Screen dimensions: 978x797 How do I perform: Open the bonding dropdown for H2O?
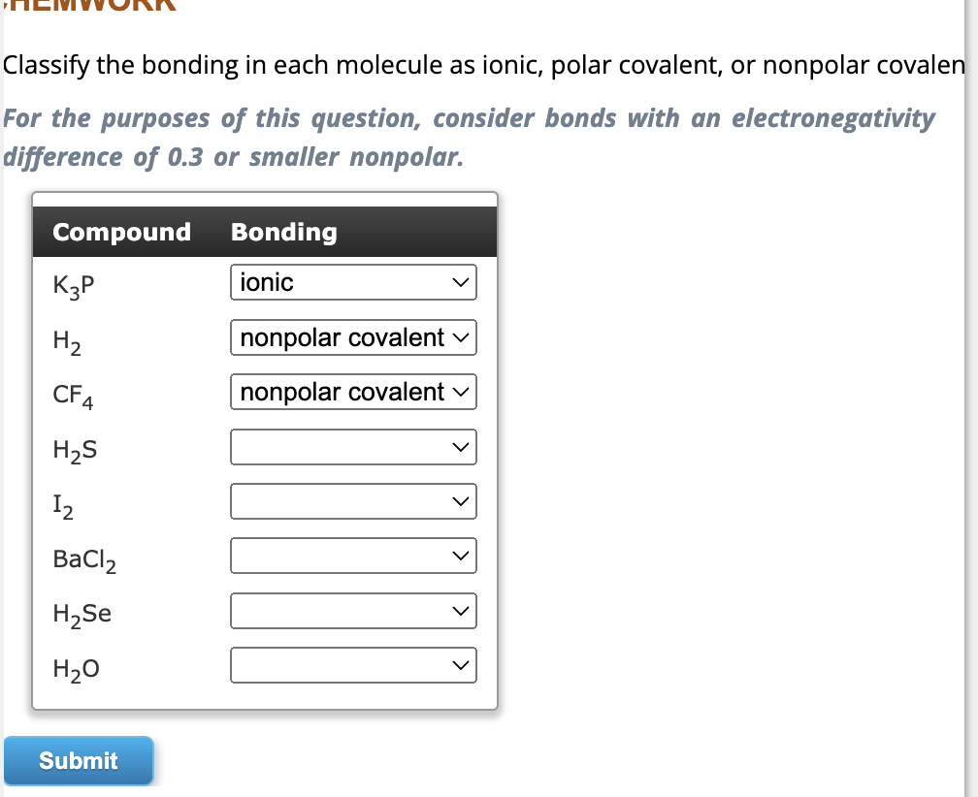point(353,665)
